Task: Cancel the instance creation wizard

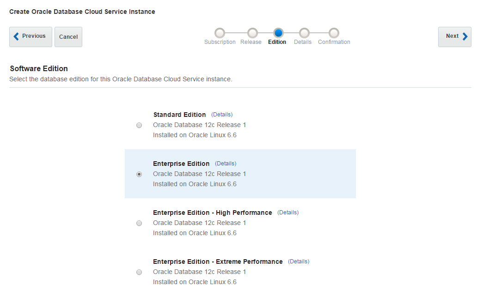Action: click(68, 37)
